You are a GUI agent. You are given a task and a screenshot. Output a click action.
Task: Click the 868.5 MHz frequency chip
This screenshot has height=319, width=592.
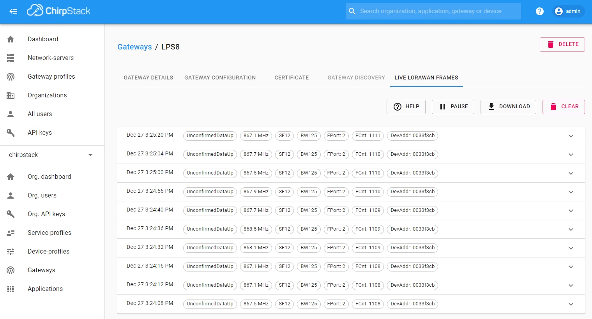pos(256,229)
